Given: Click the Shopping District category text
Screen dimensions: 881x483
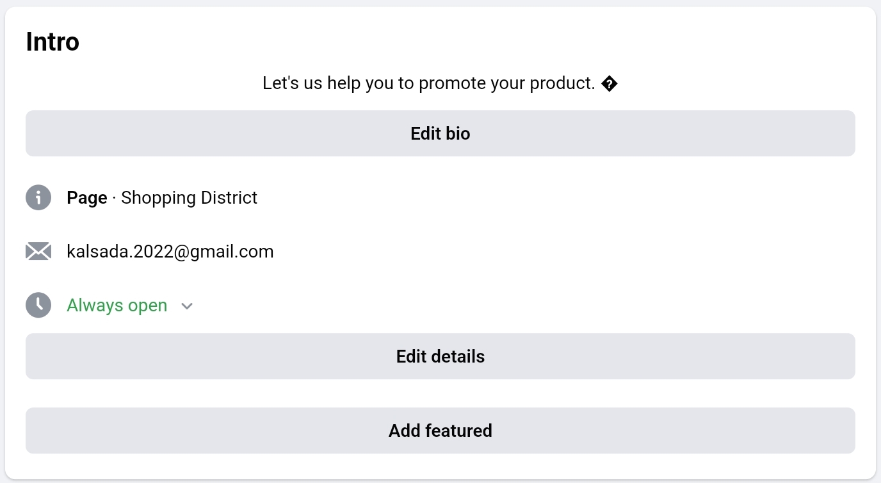Looking at the screenshot, I should (189, 197).
